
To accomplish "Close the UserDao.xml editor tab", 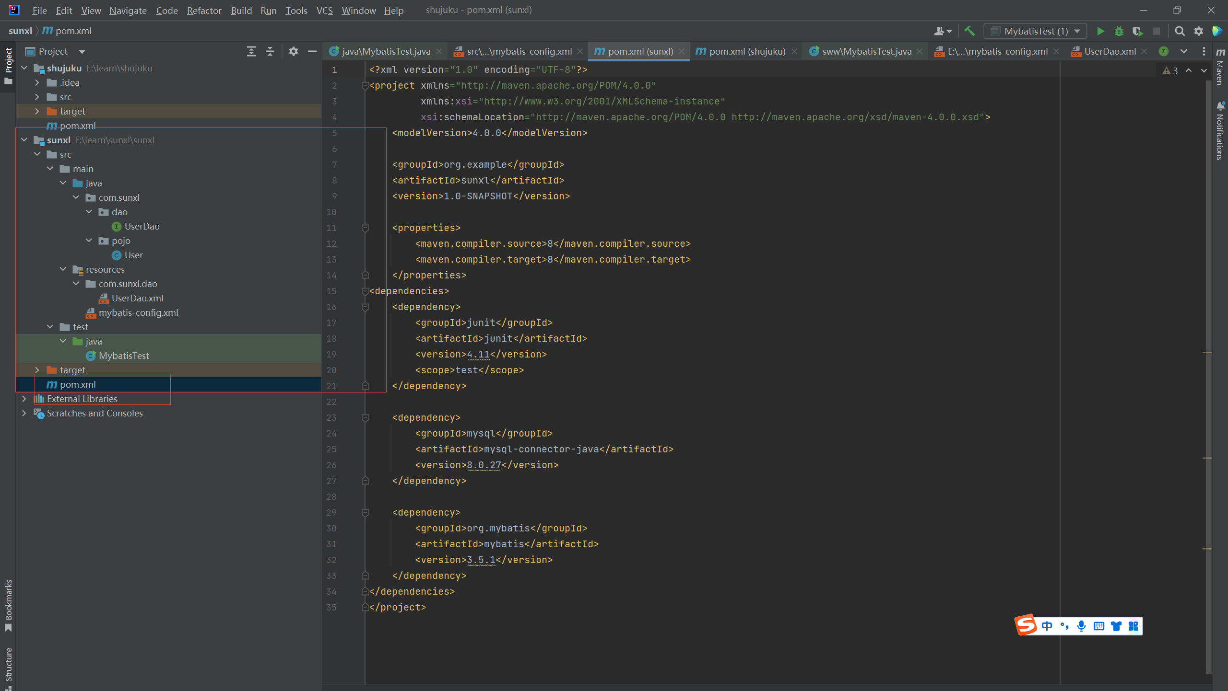I will pos(1145,51).
